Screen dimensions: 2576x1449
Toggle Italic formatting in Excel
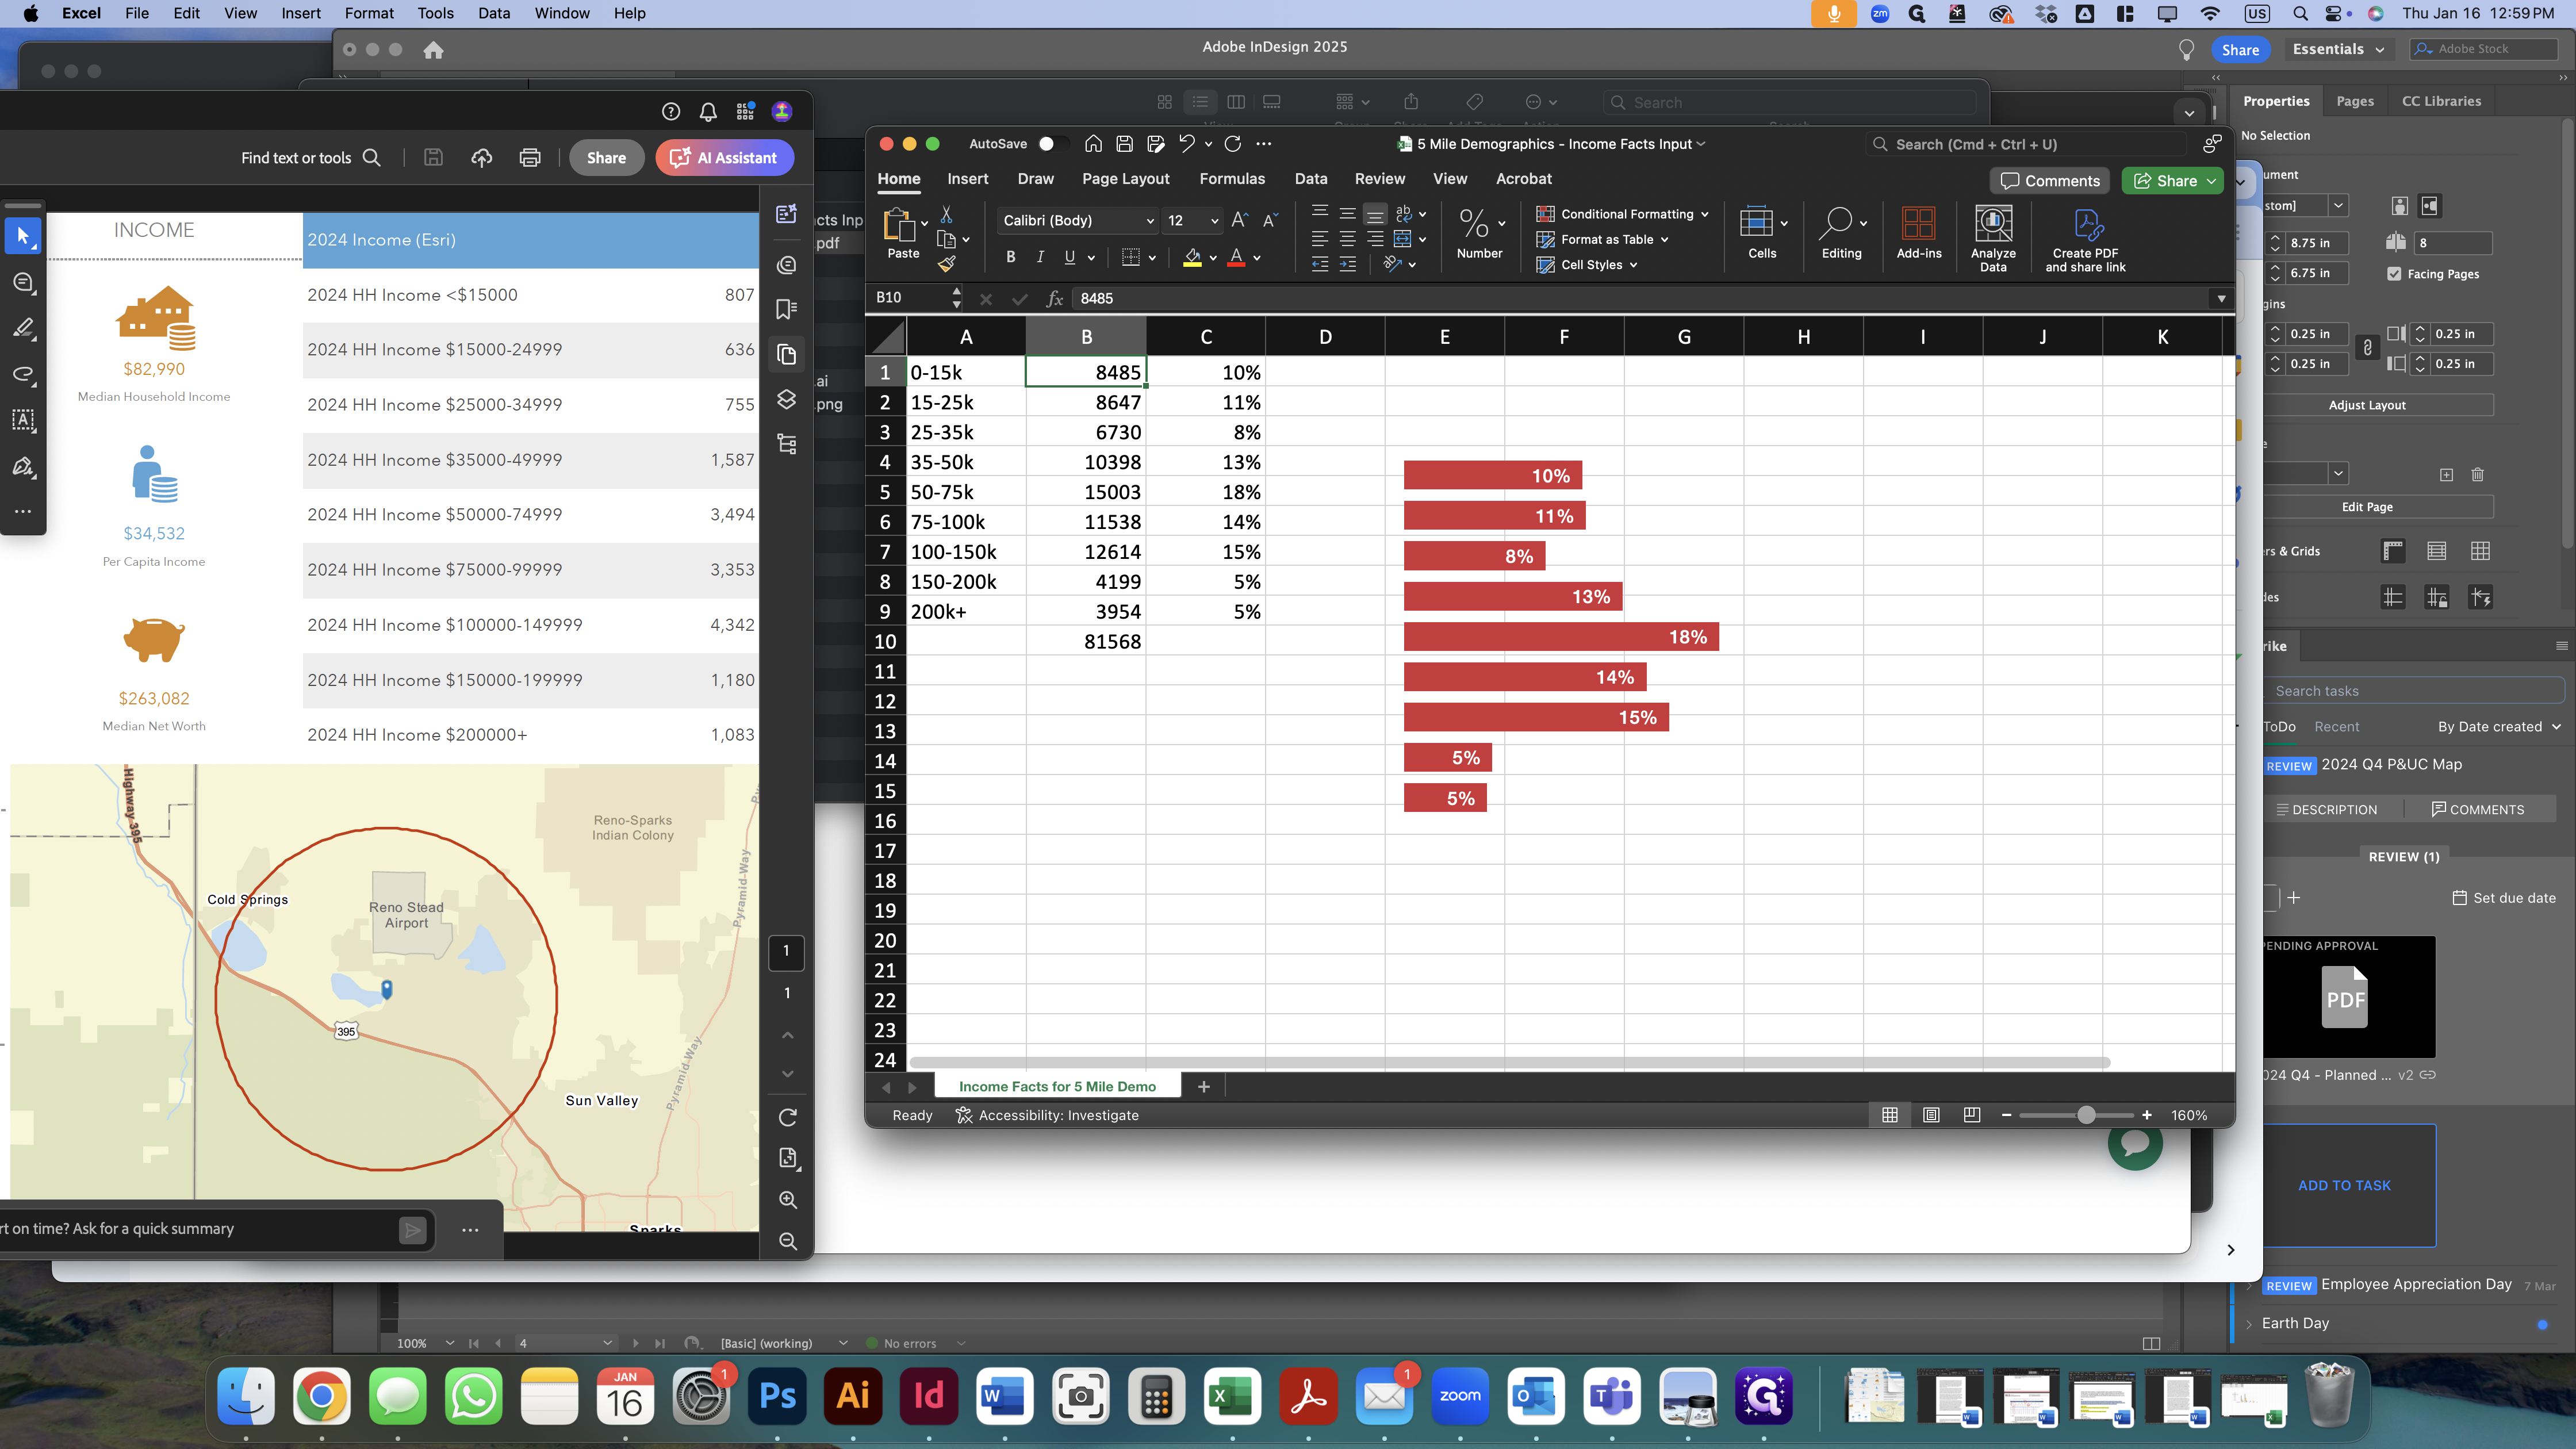click(x=1040, y=257)
